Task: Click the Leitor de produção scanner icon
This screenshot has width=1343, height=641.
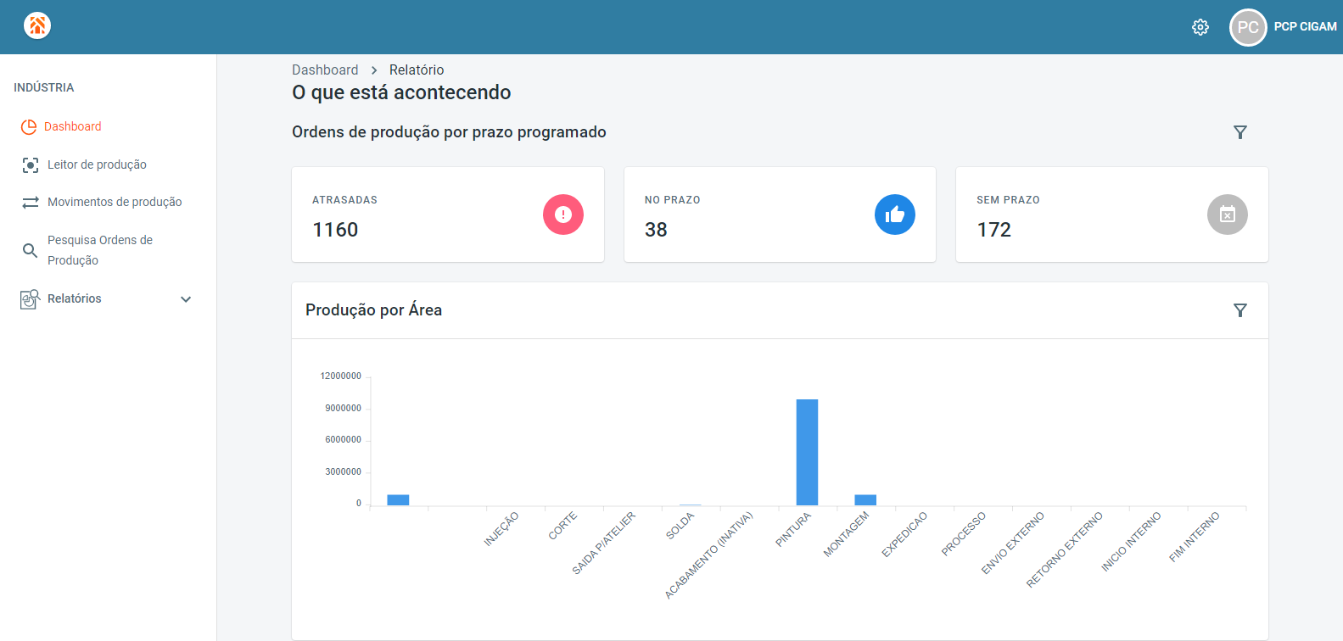Action: (x=31, y=165)
